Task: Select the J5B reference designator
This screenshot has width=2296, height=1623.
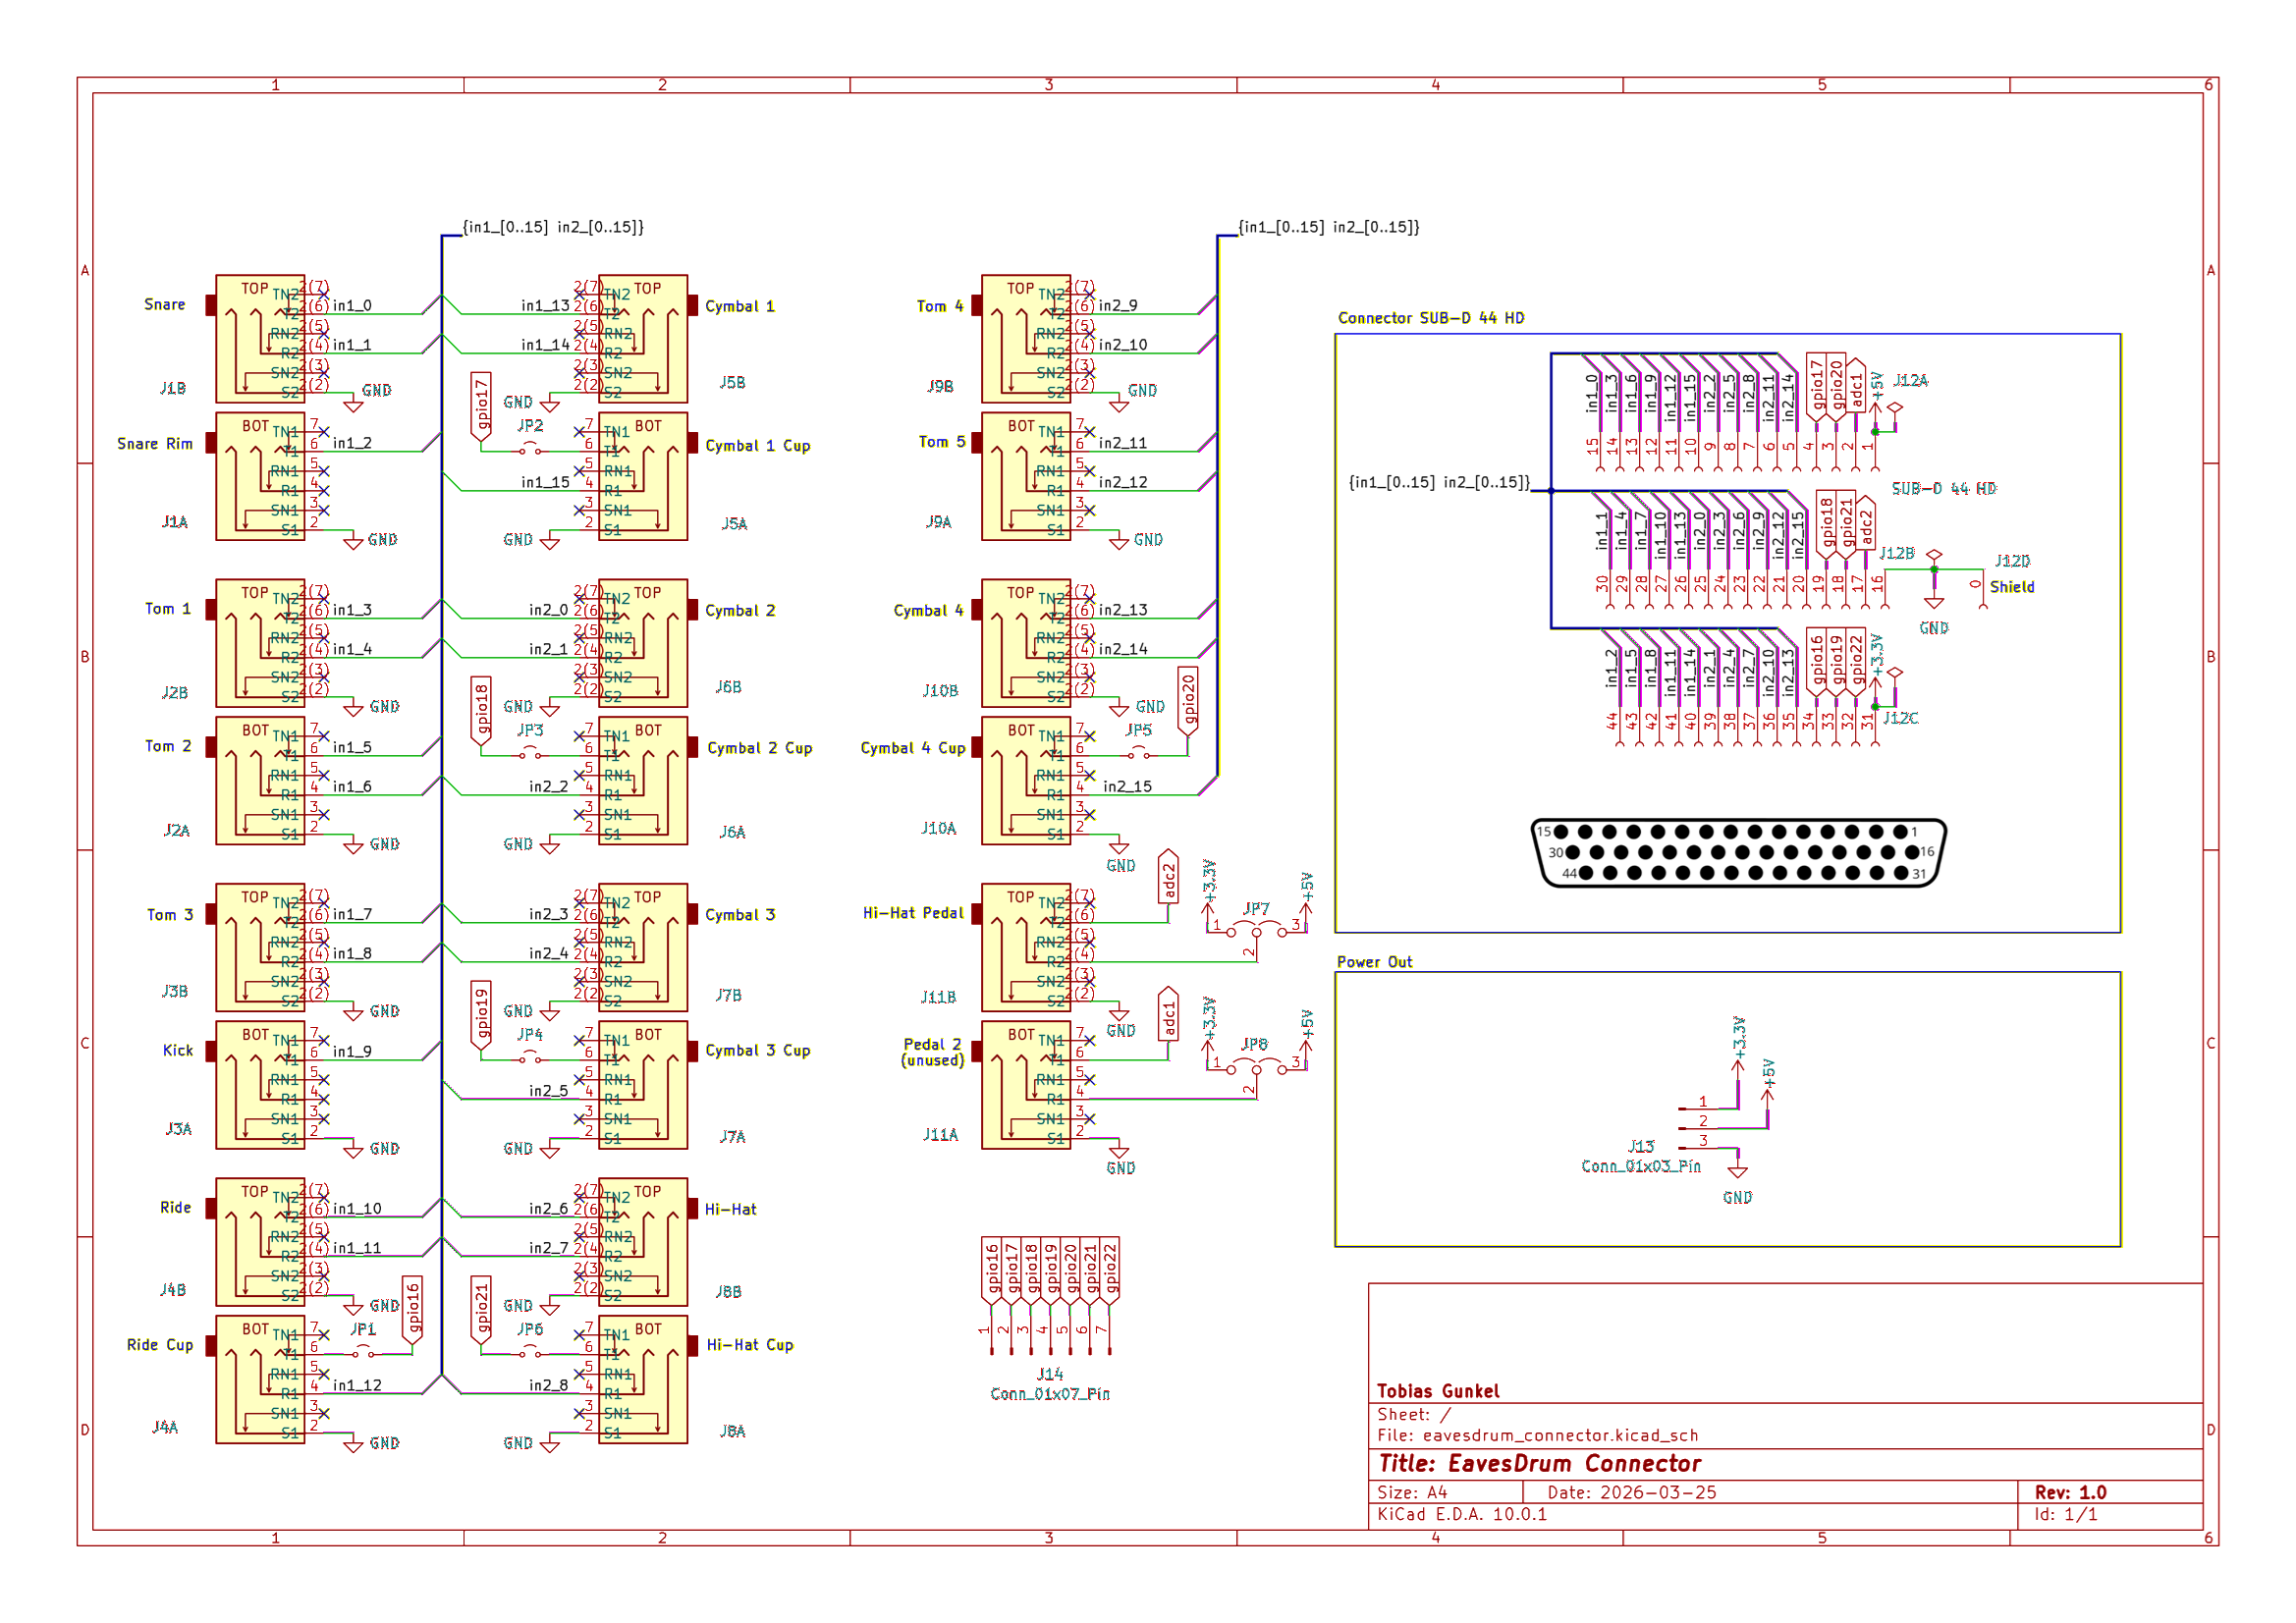Action: [x=733, y=383]
